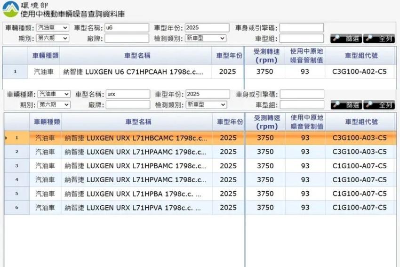The height and width of the screenshot is (267, 400).
Task: Open 期別 dropdown in the u6 search form
Action: 52,38
